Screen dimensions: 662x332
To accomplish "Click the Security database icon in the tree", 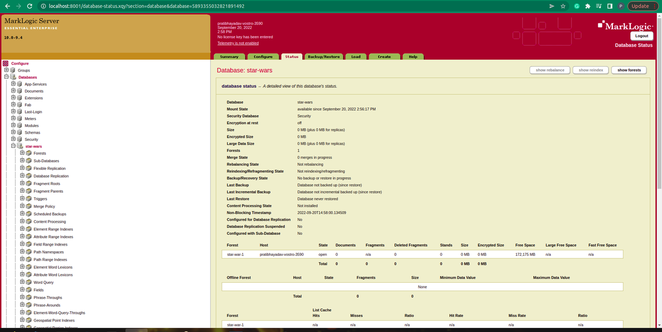I will click(20, 139).
